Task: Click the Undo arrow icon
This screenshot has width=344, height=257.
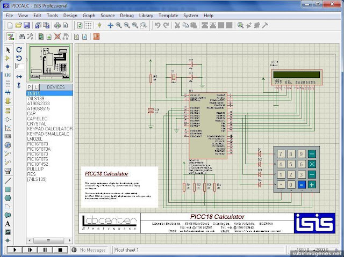Action: [x=157, y=25]
